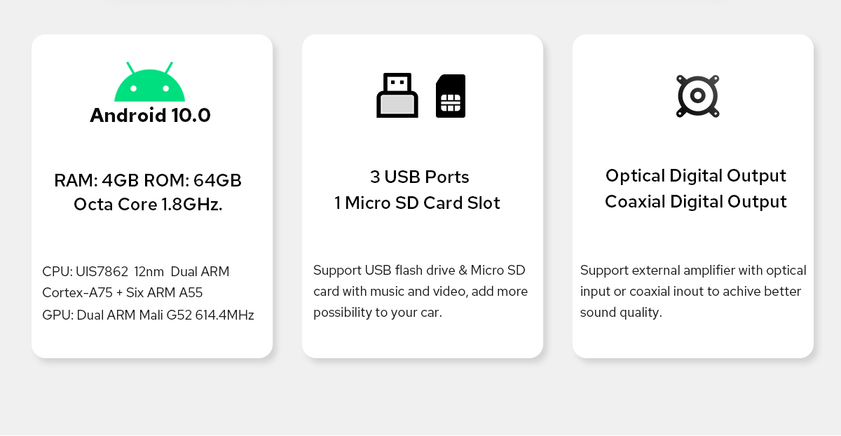Viewport: 841px width, 436px height.
Task: Click the green Android robot icon
Action: [x=150, y=82]
